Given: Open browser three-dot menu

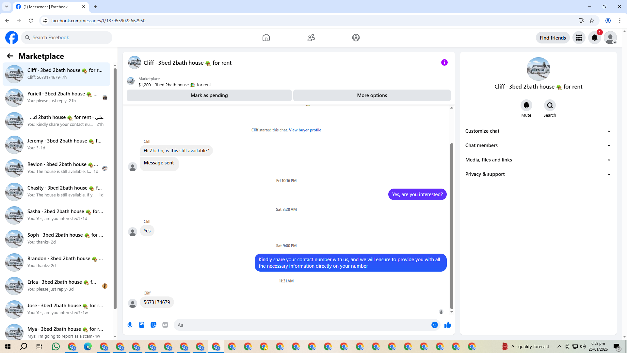Looking at the screenshot, I should click(620, 21).
